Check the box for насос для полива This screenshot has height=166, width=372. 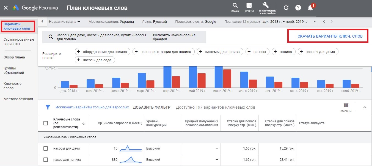coord(46,160)
